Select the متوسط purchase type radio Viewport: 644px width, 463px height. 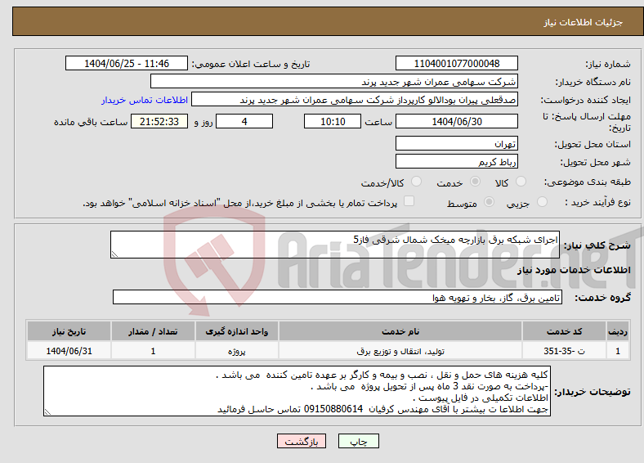click(x=489, y=202)
